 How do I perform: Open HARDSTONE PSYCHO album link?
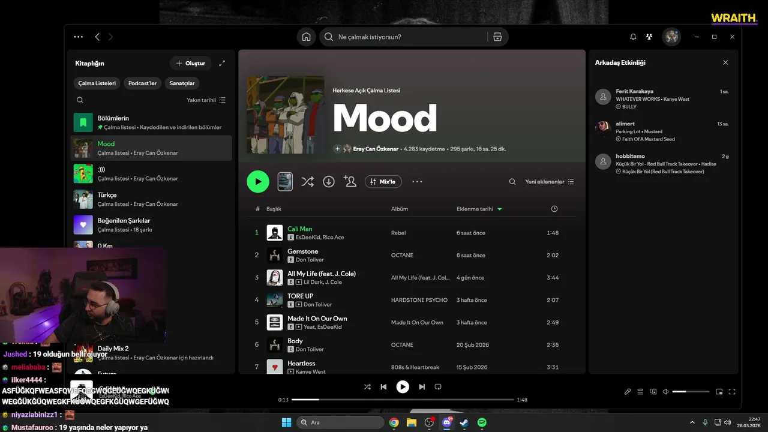point(419,300)
